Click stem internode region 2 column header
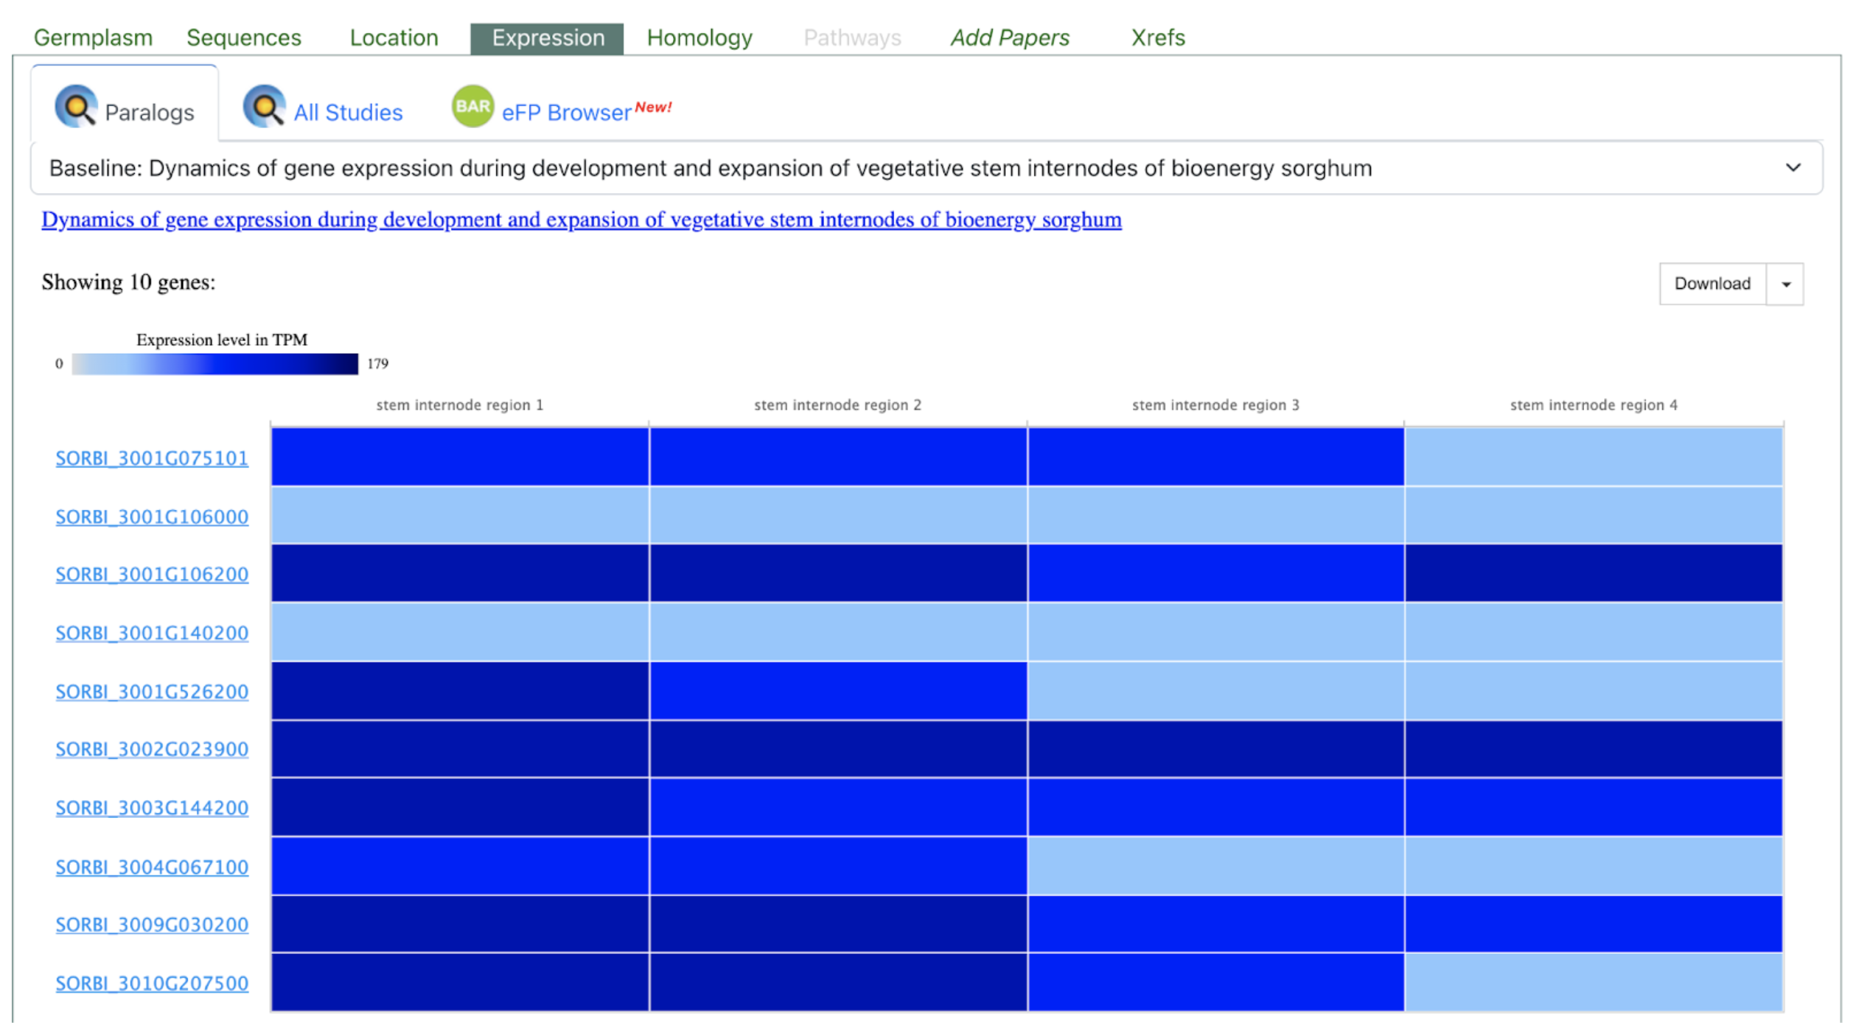 coord(837,405)
